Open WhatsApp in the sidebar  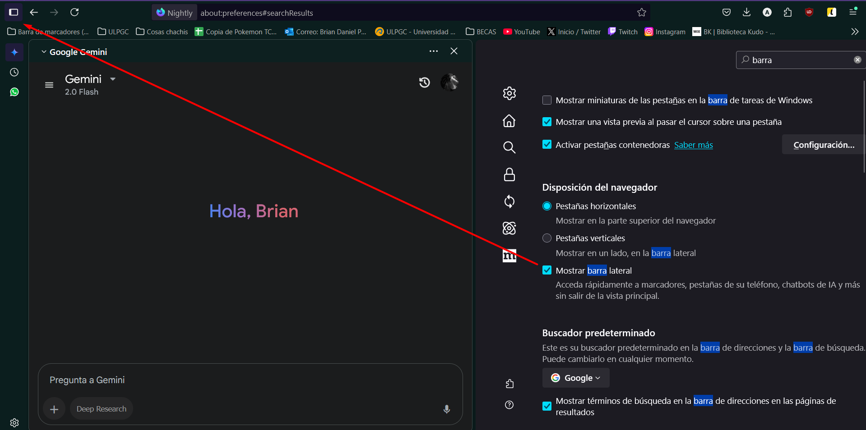click(14, 92)
